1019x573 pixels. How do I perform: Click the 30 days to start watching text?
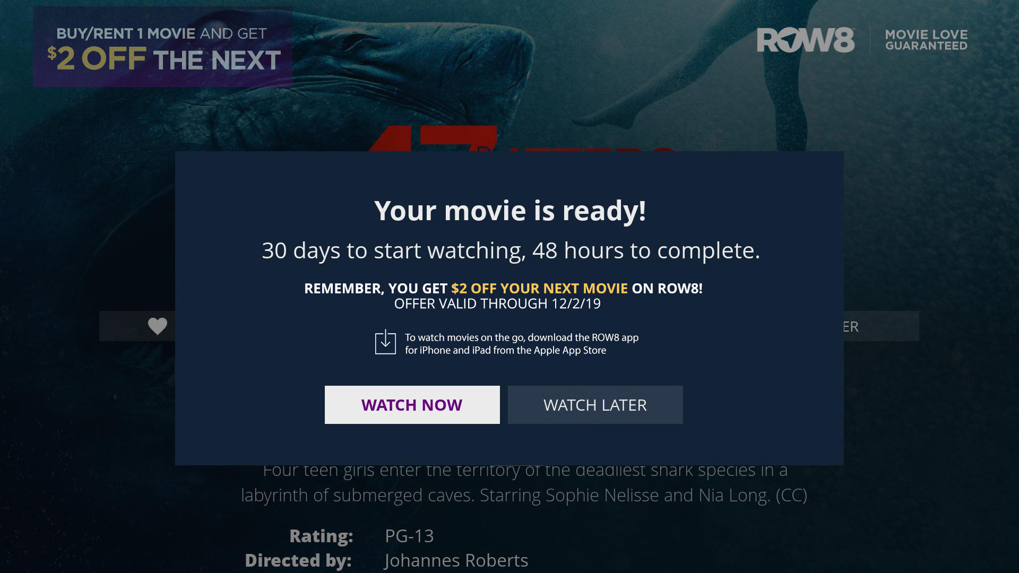point(511,250)
